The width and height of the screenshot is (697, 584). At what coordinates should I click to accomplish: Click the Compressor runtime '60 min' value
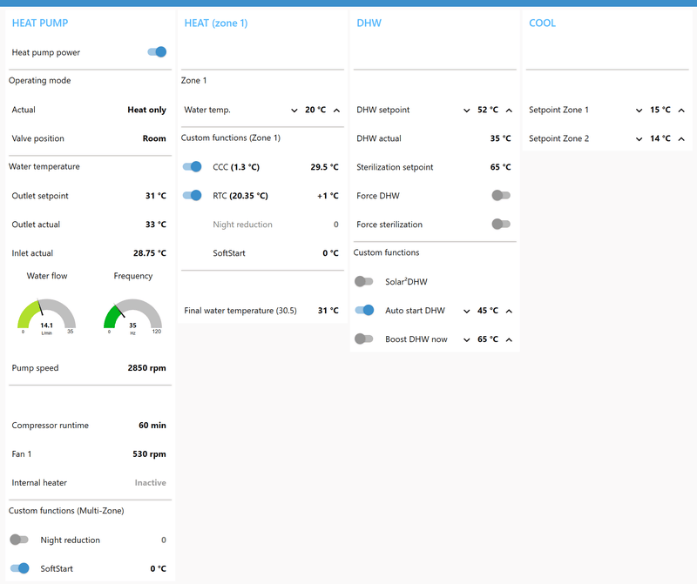(152, 425)
